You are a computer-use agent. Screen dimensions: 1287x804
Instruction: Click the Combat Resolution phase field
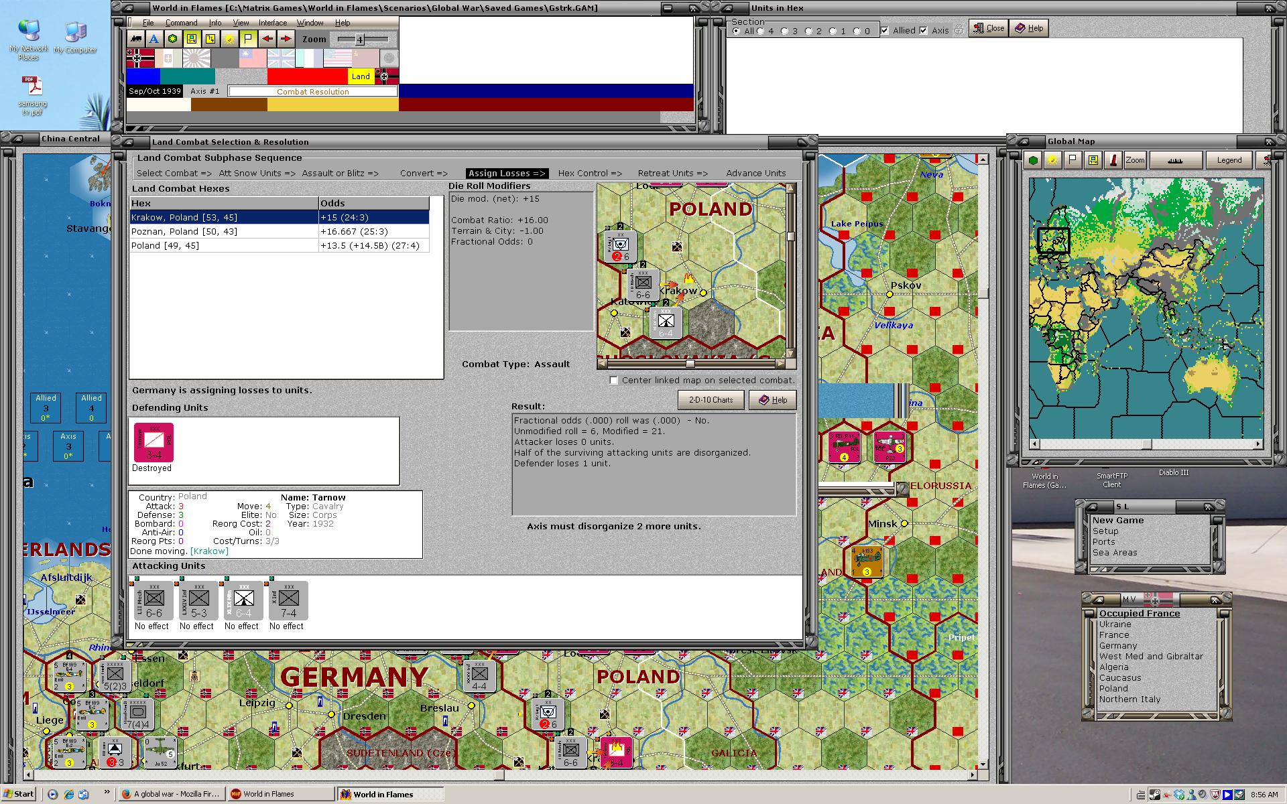point(312,91)
